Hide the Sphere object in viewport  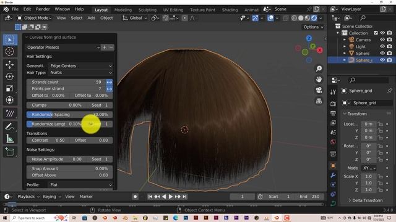coord(382,54)
